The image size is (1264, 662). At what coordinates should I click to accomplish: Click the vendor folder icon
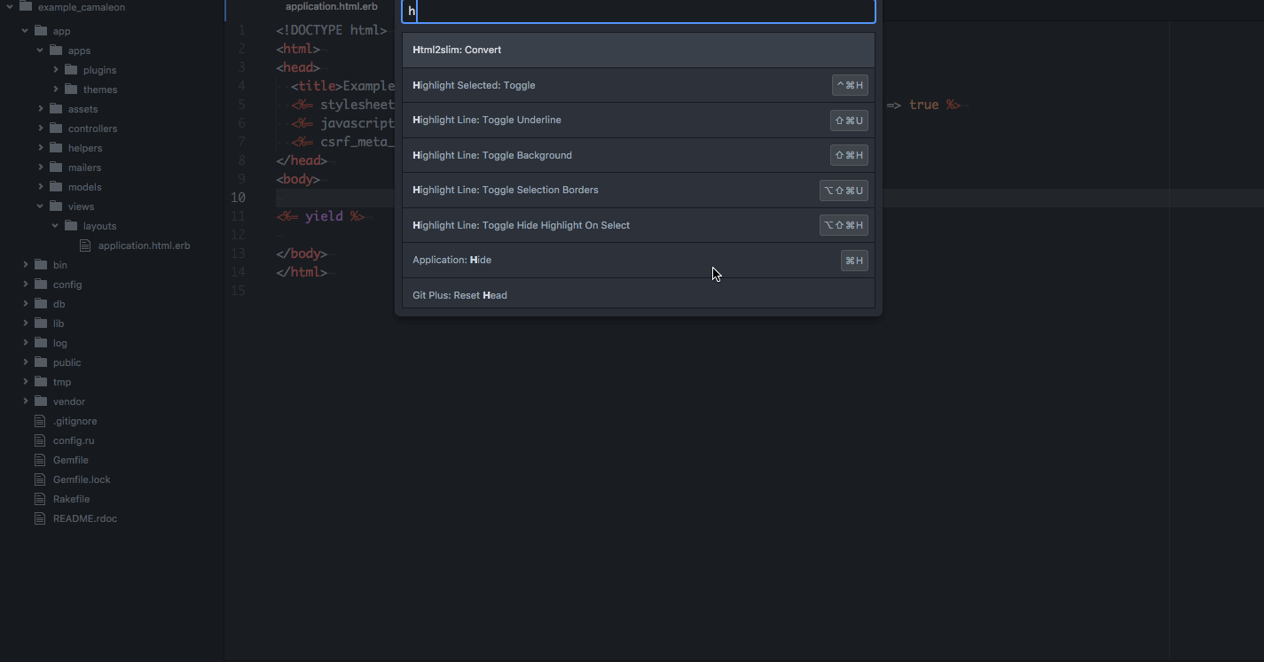point(41,401)
